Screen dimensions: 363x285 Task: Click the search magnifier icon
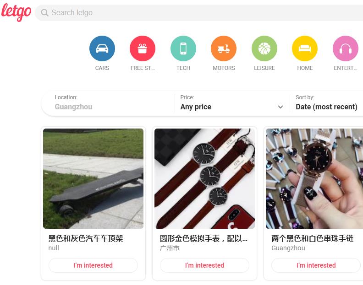coord(44,12)
